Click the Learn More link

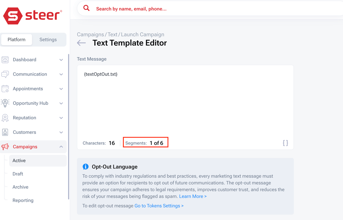[193, 196]
